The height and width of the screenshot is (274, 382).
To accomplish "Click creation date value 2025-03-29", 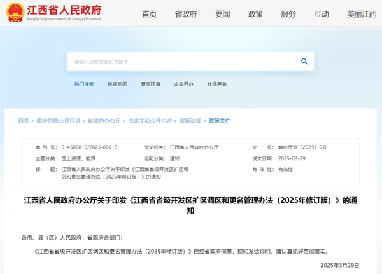I will pyautogui.click(x=292, y=158).
